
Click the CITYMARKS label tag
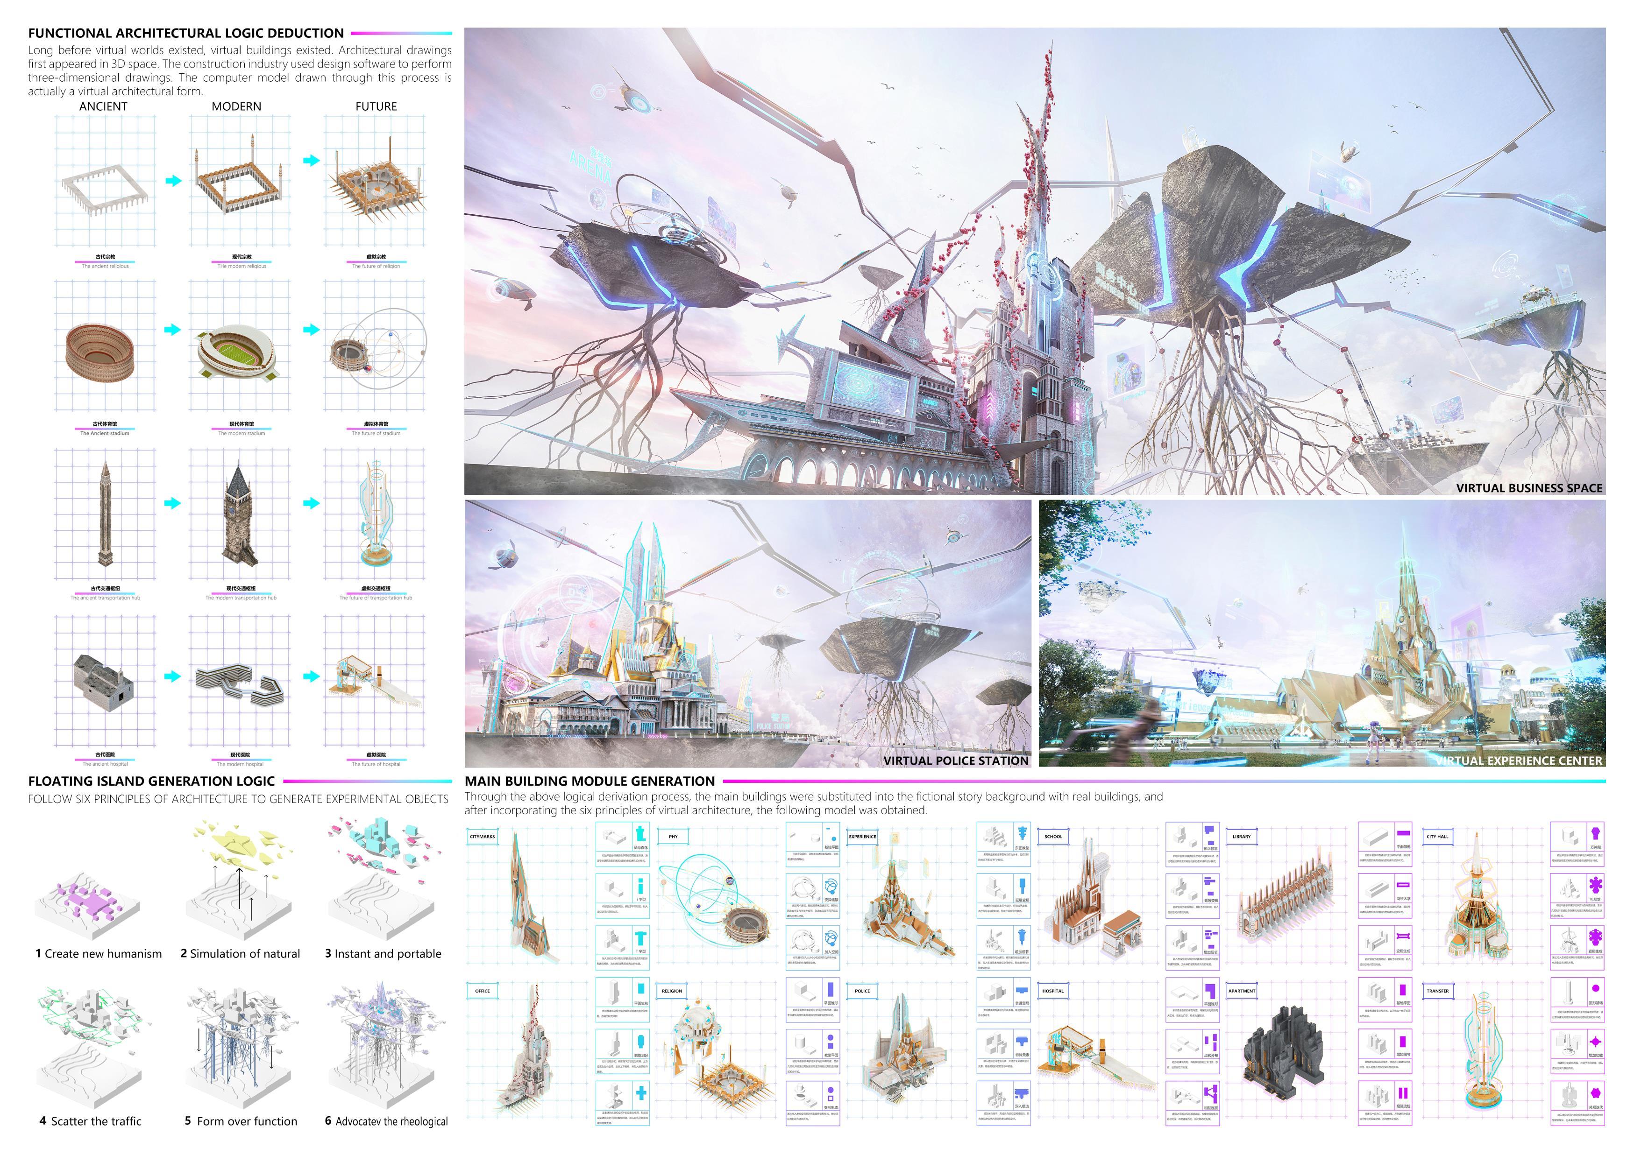(482, 837)
